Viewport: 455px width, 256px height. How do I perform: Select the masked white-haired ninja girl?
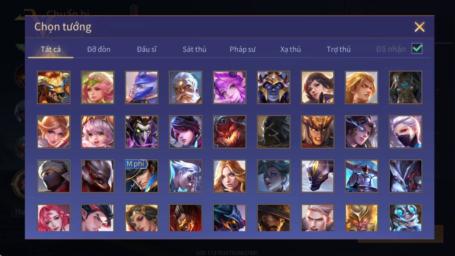(x=405, y=132)
